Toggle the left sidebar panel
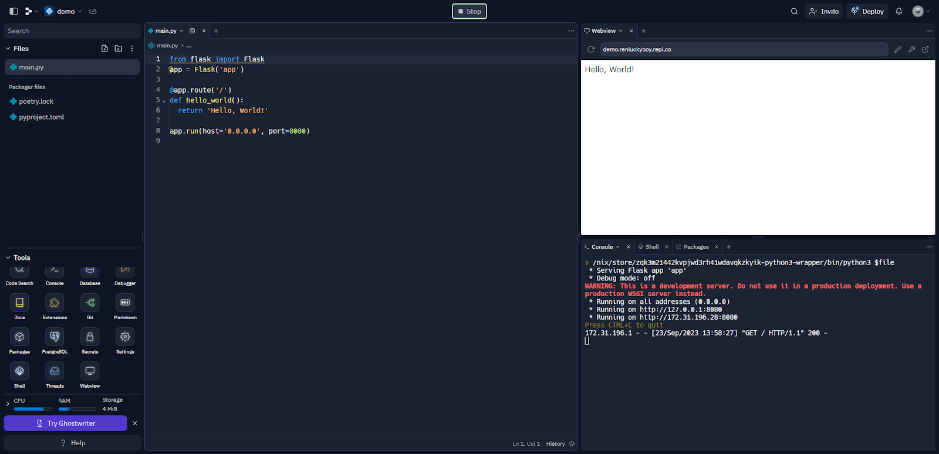Image resolution: width=939 pixels, height=454 pixels. (13, 11)
